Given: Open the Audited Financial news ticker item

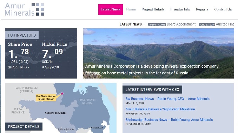Looking at the screenshot, I should click(x=225, y=24).
